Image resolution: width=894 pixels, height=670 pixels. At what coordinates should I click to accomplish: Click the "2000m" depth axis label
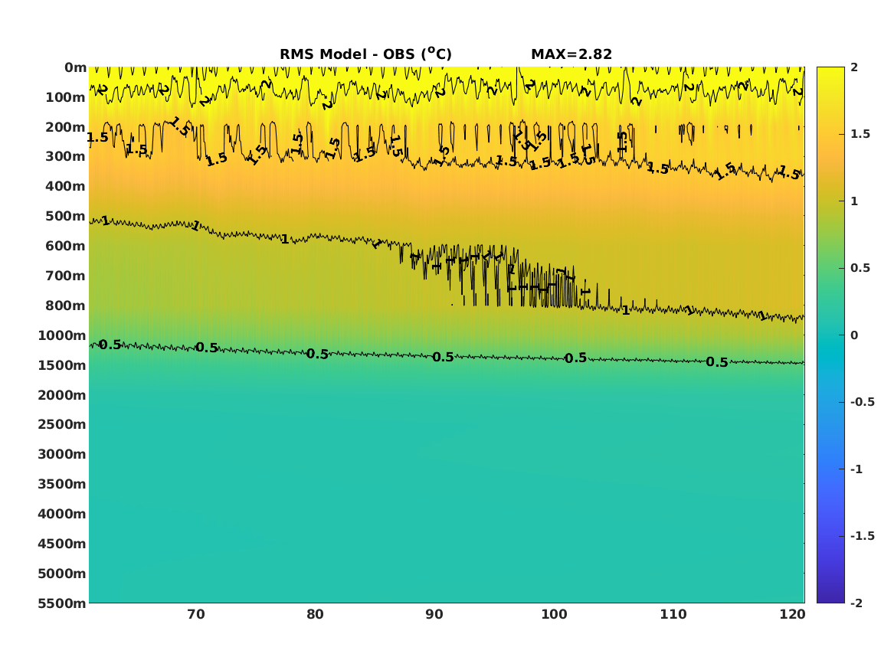point(62,395)
